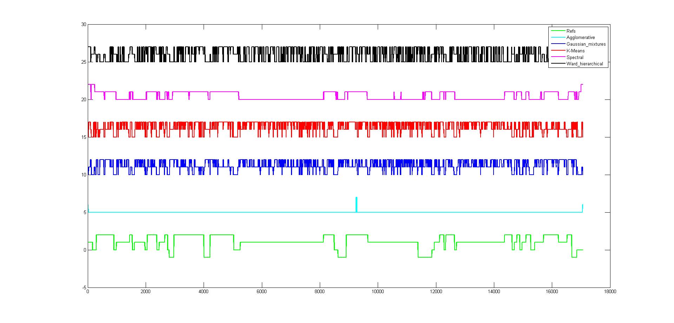Select the red line sample in legend
674x323 pixels.
click(557, 51)
